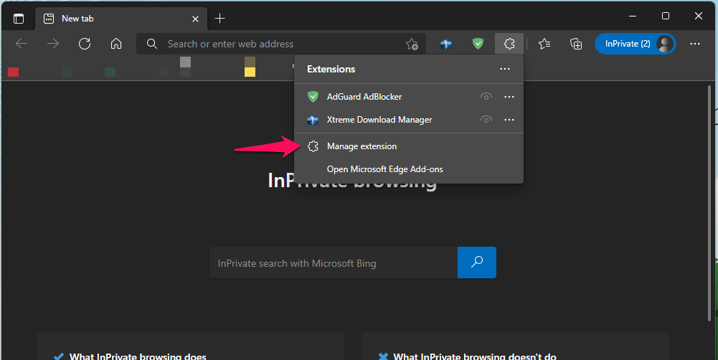718x360 pixels.
Task: Toggle the Extensions puzzle toolbar button
Action: coord(509,44)
